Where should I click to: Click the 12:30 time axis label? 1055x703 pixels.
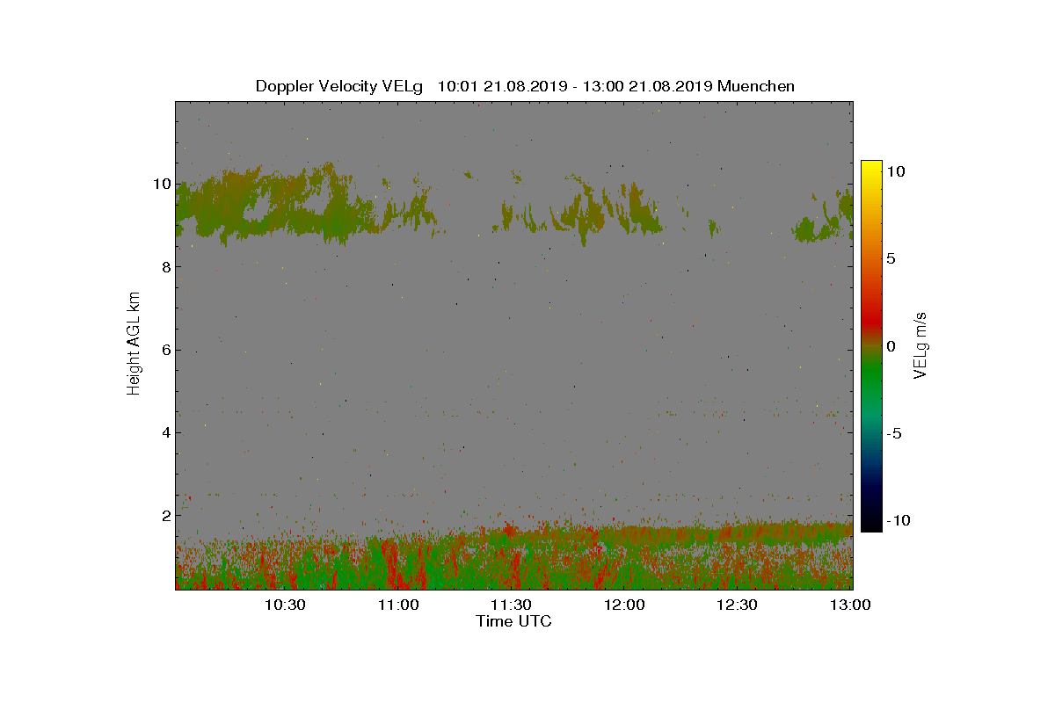737,605
